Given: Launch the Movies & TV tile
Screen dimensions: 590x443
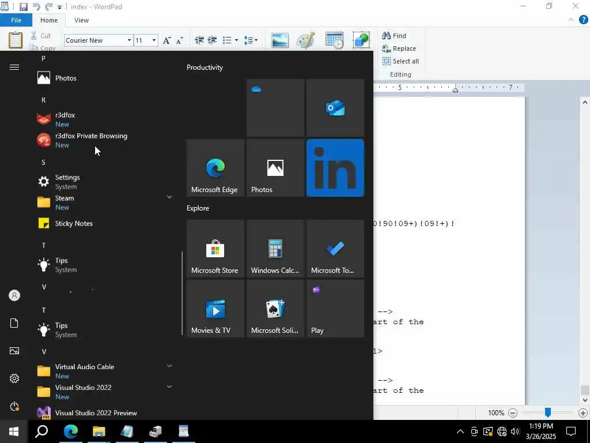Looking at the screenshot, I should pos(215,309).
